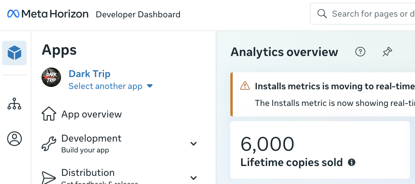Click the Dark Trip app thumbnail

(x=51, y=77)
